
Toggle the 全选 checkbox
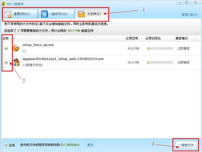pos(6,145)
